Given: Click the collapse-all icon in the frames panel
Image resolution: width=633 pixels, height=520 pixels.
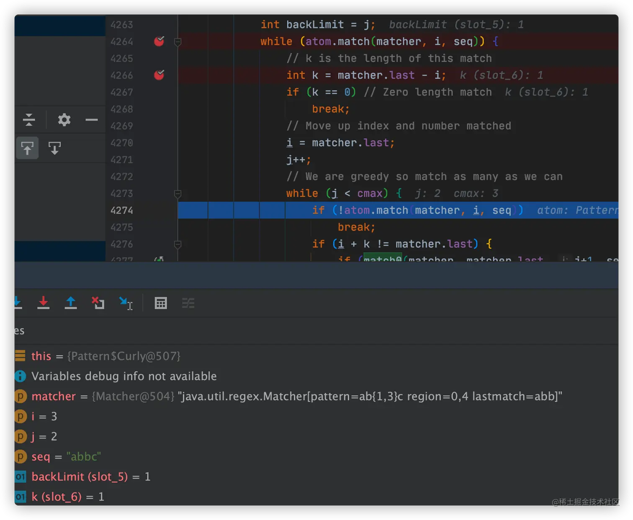Looking at the screenshot, I should (29, 120).
